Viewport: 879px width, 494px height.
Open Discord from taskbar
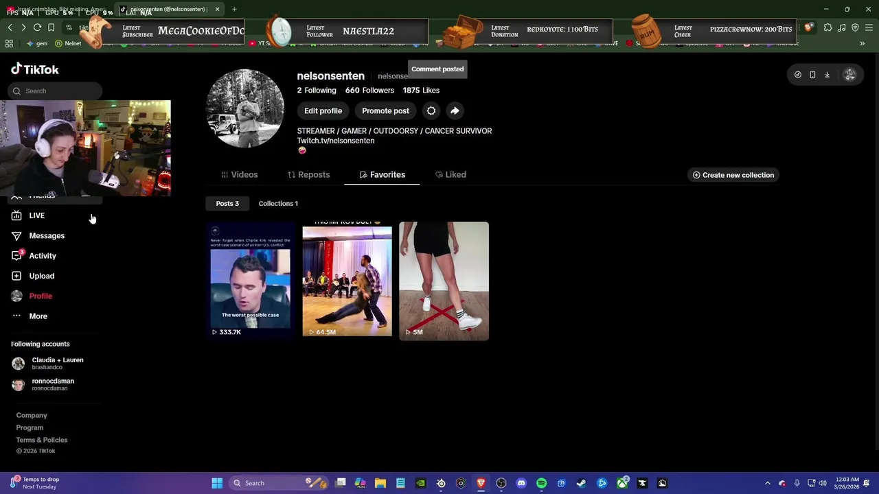521,483
